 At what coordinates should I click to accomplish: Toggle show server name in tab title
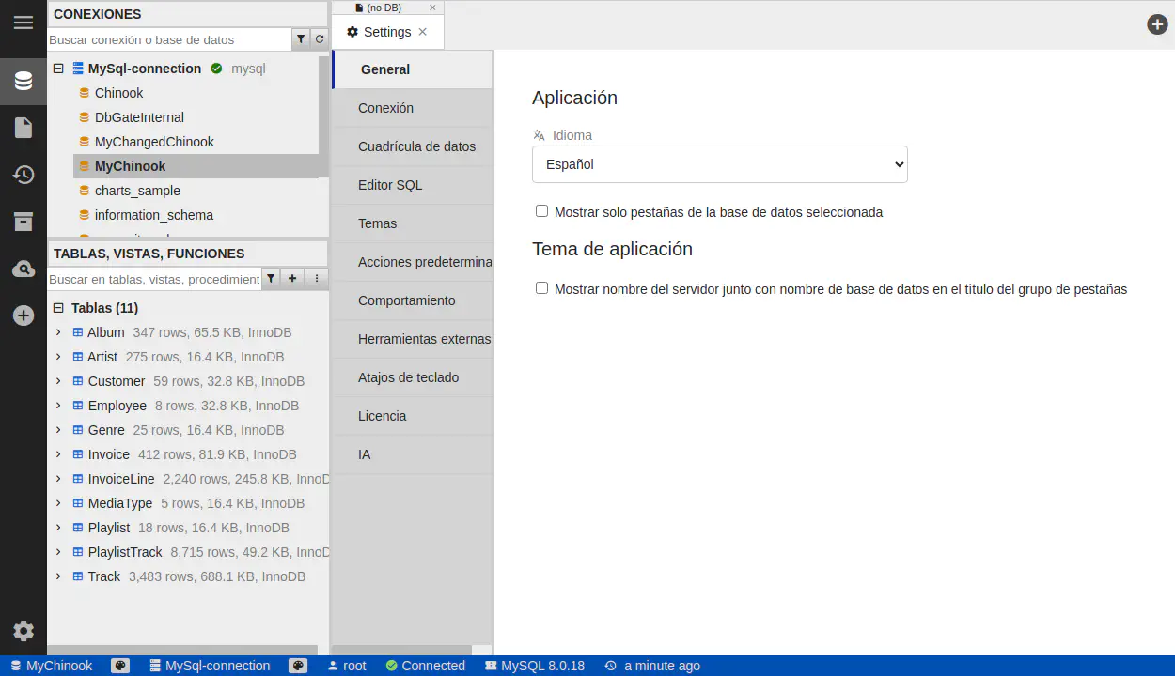point(541,288)
